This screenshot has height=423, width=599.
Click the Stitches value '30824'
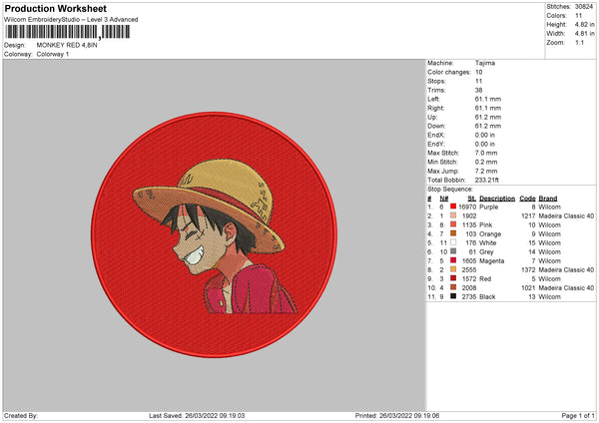[584, 7]
